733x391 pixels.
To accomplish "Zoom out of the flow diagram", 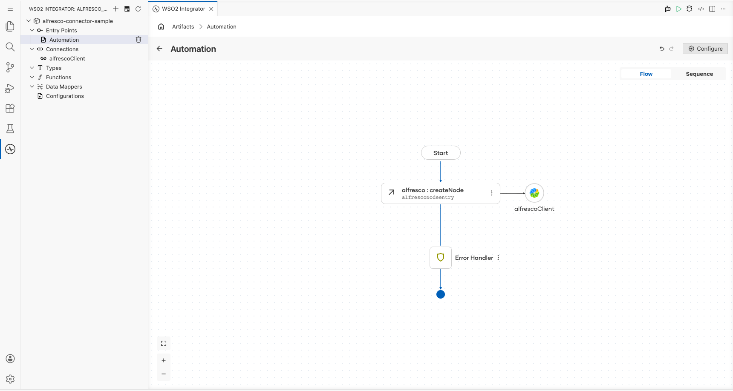I will coord(164,374).
